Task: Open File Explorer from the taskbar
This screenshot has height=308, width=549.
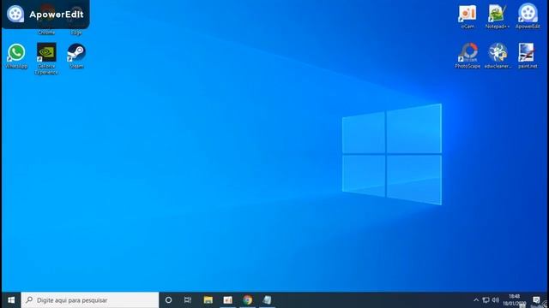Action: coord(208,300)
